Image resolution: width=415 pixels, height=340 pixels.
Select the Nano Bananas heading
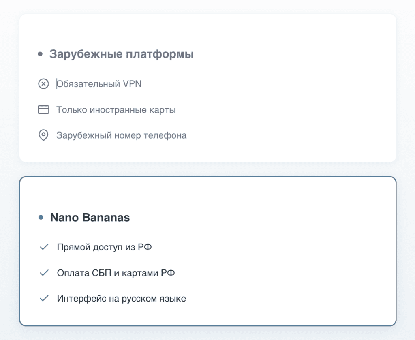90,218
